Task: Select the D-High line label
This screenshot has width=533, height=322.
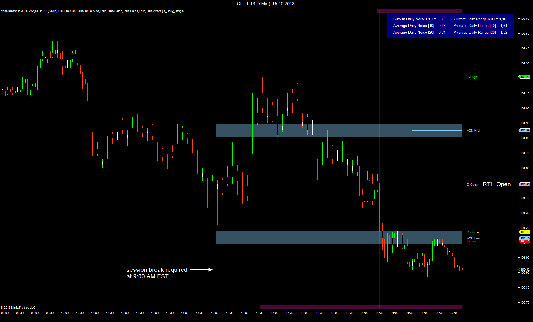Action: pyautogui.click(x=472, y=77)
